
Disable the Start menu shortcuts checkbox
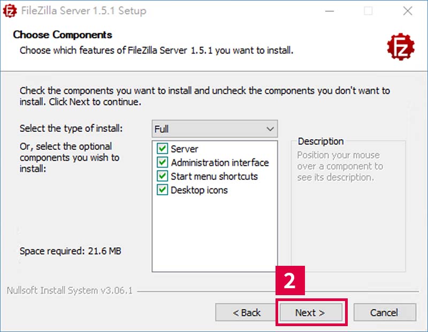pos(162,176)
